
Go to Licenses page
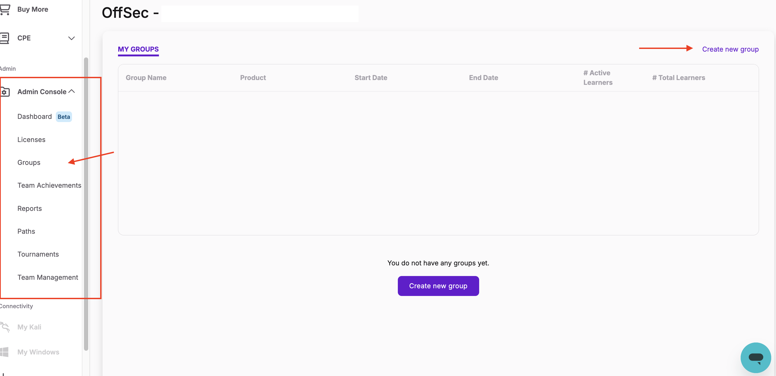pyautogui.click(x=31, y=140)
